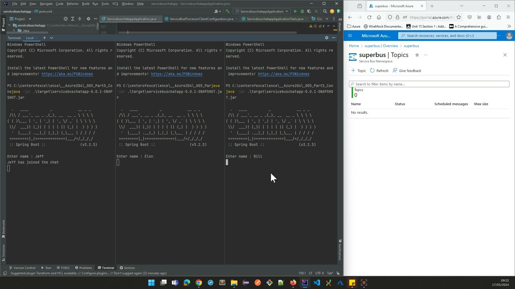Viewport: 515px width, 289px height.
Task: Sort topics by Name column header
Action: point(356,104)
